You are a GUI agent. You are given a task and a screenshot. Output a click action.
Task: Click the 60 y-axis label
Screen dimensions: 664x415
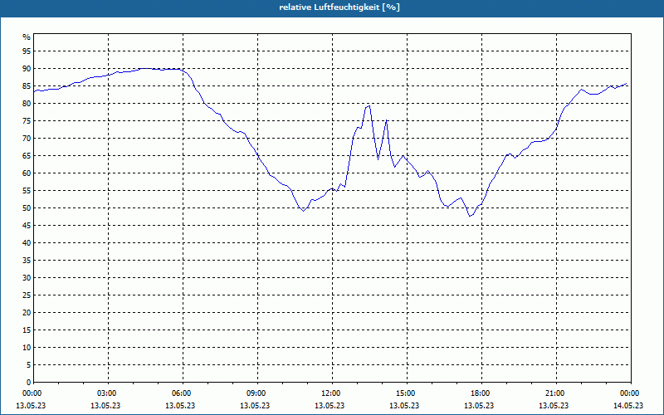(27, 173)
